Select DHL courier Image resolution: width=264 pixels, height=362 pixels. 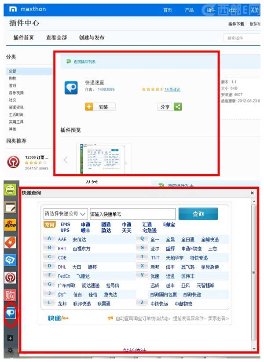click(x=62, y=267)
